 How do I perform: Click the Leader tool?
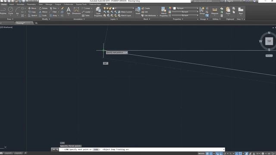click(x=86, y=12)
